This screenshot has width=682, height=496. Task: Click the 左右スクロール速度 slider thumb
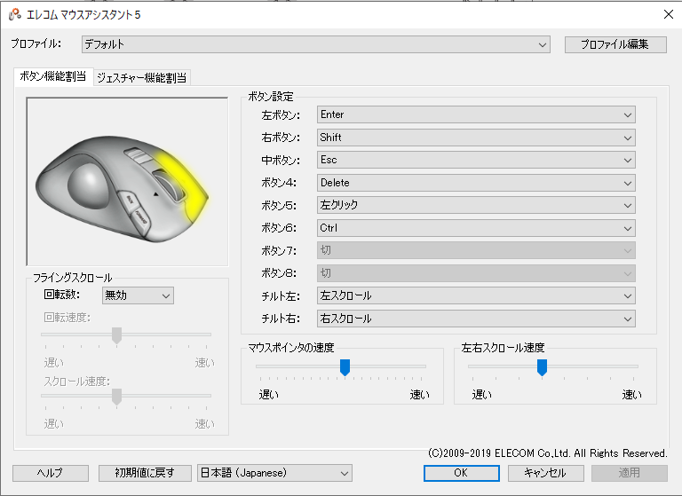click(x=542, y=367)
